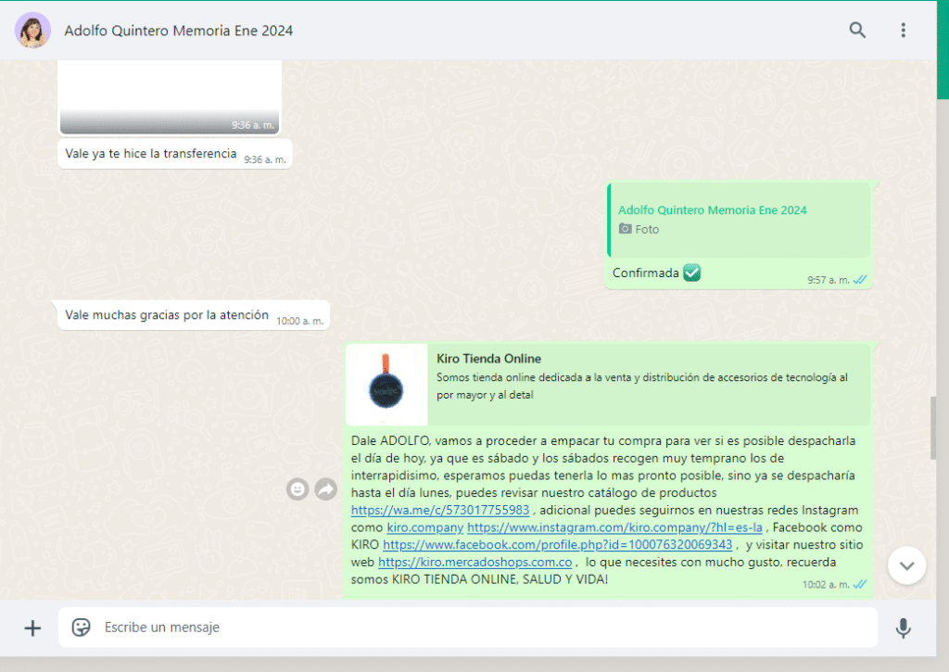
Task: Click the chat vertical scrollbar thumb
Action: pos(933,428)
